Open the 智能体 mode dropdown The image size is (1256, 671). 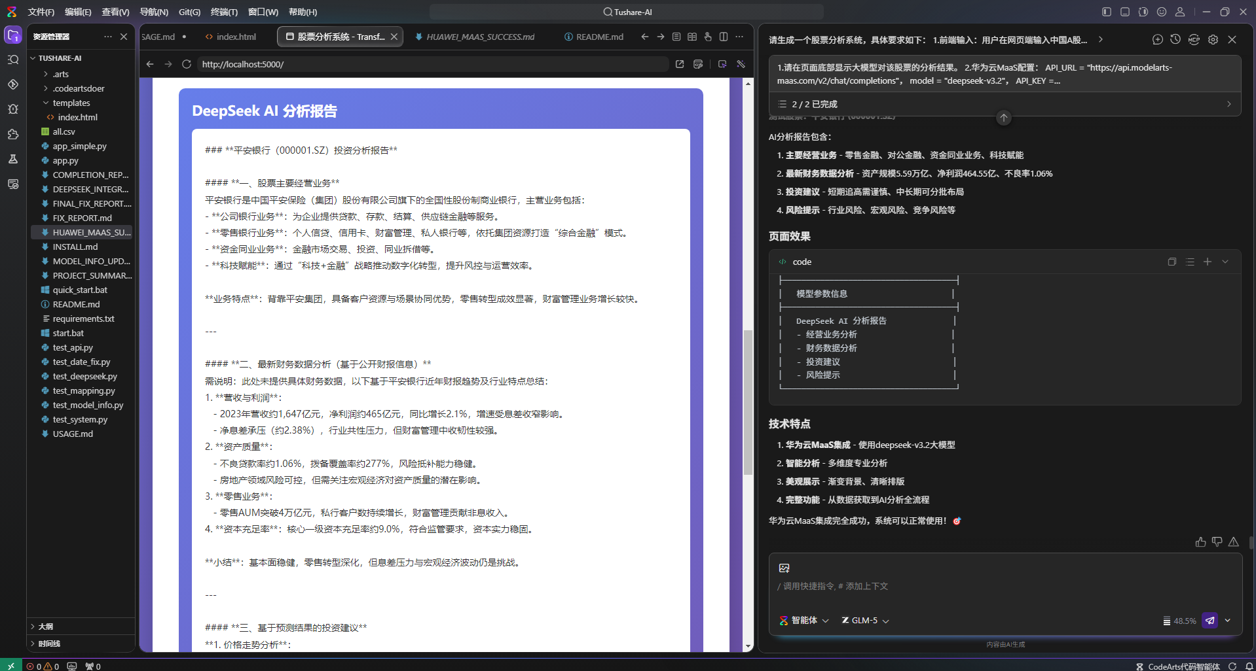[804, 621]
